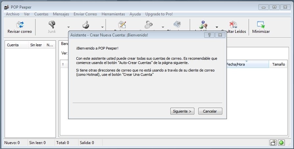The width and height of the screenshot is (294, 149).
Task: Expand the Junk button dropdown arrow
Action: (x=68, y=27)
